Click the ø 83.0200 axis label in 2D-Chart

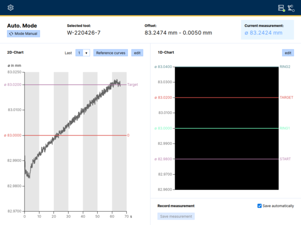(13, 84)
